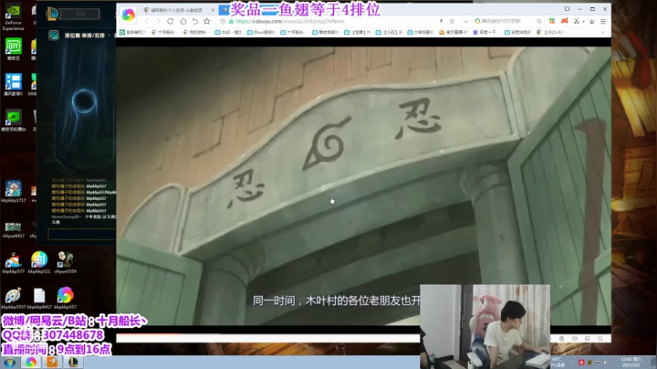Click the restore closed page arrow icon

coord(195,21)
